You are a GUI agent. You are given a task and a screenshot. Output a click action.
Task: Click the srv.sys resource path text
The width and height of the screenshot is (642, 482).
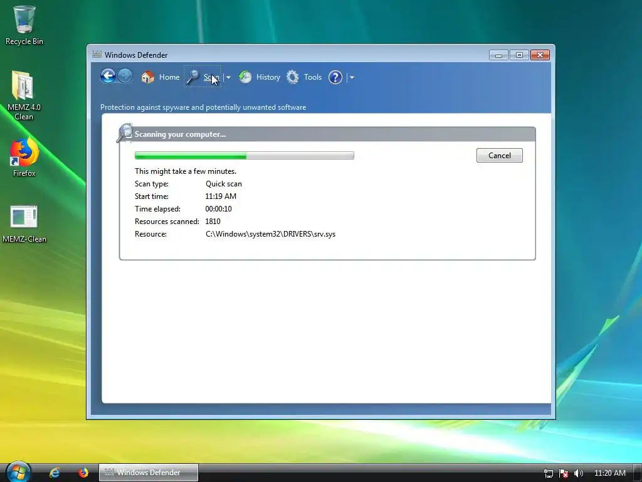point(271,234)
